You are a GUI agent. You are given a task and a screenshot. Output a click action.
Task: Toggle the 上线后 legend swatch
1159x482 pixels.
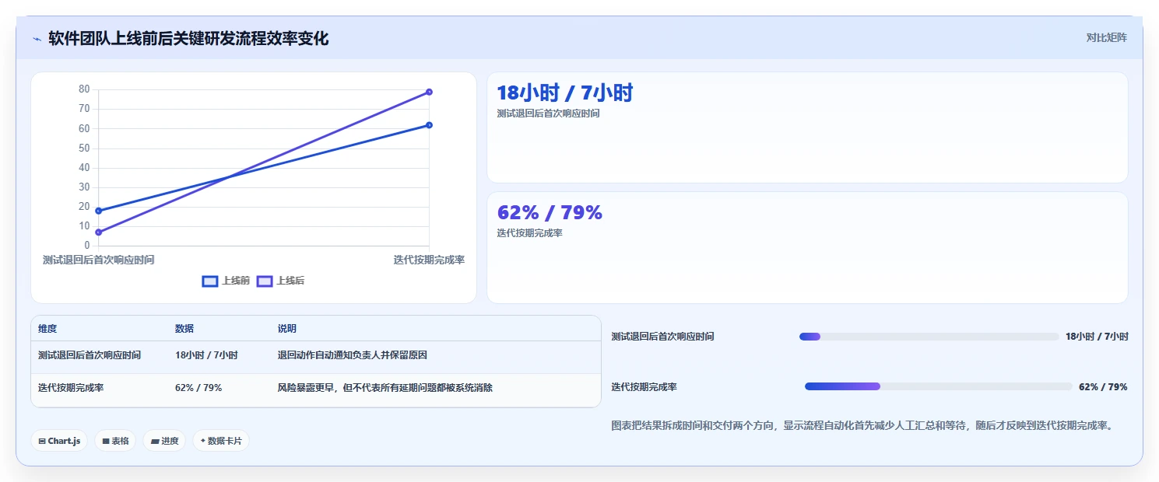tap(265, 281)
